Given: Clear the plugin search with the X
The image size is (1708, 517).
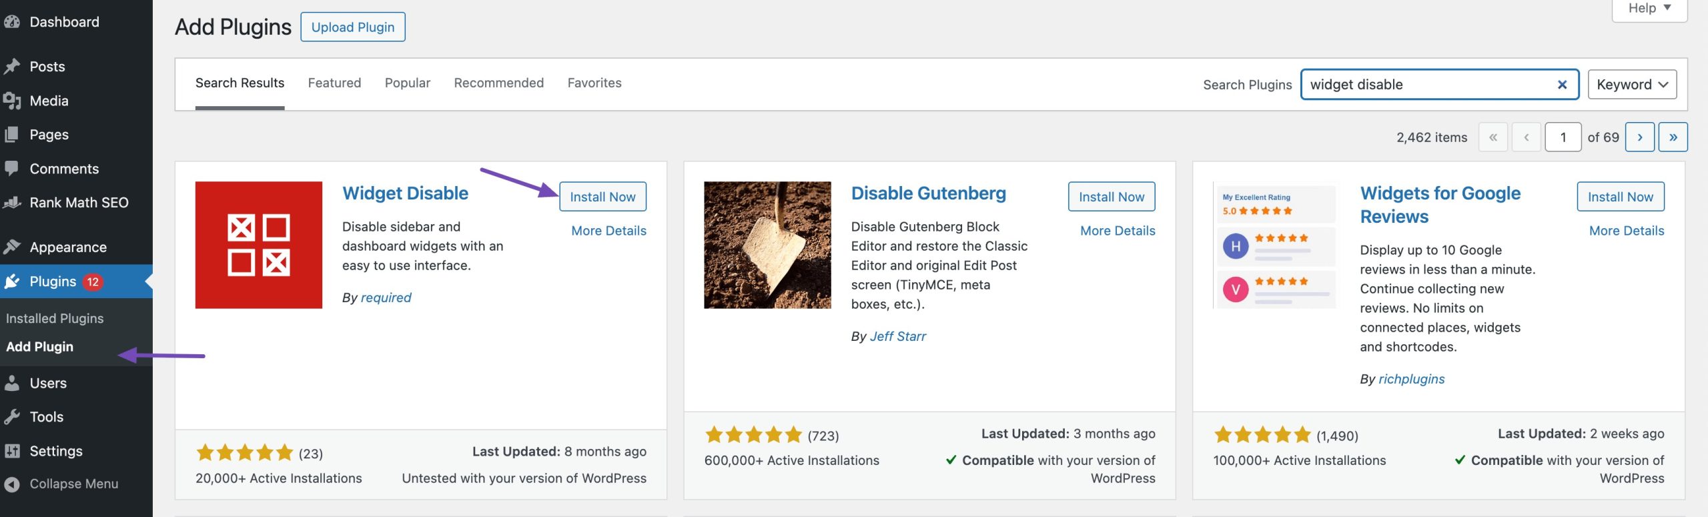Looking at the screenshot, I should point(1562,85).
